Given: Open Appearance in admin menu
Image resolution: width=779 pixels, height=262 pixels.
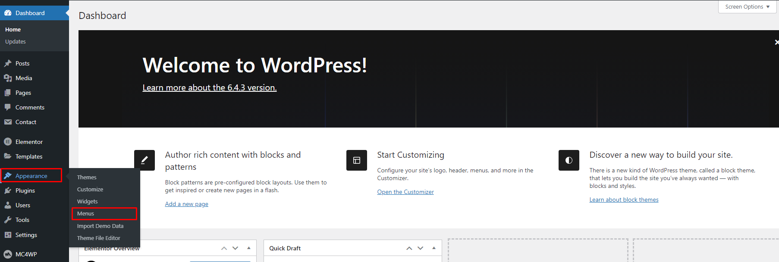Looking at the screenshot, I should pos(31,176).
